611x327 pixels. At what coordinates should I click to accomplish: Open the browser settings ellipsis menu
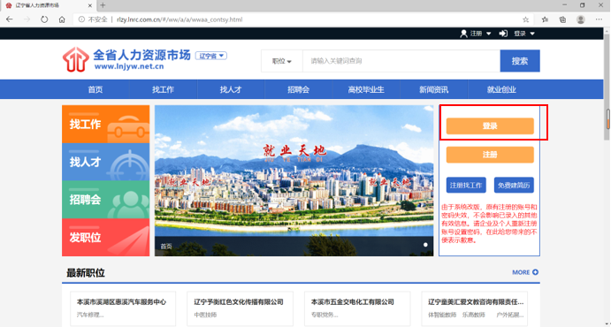coord(599,19)
